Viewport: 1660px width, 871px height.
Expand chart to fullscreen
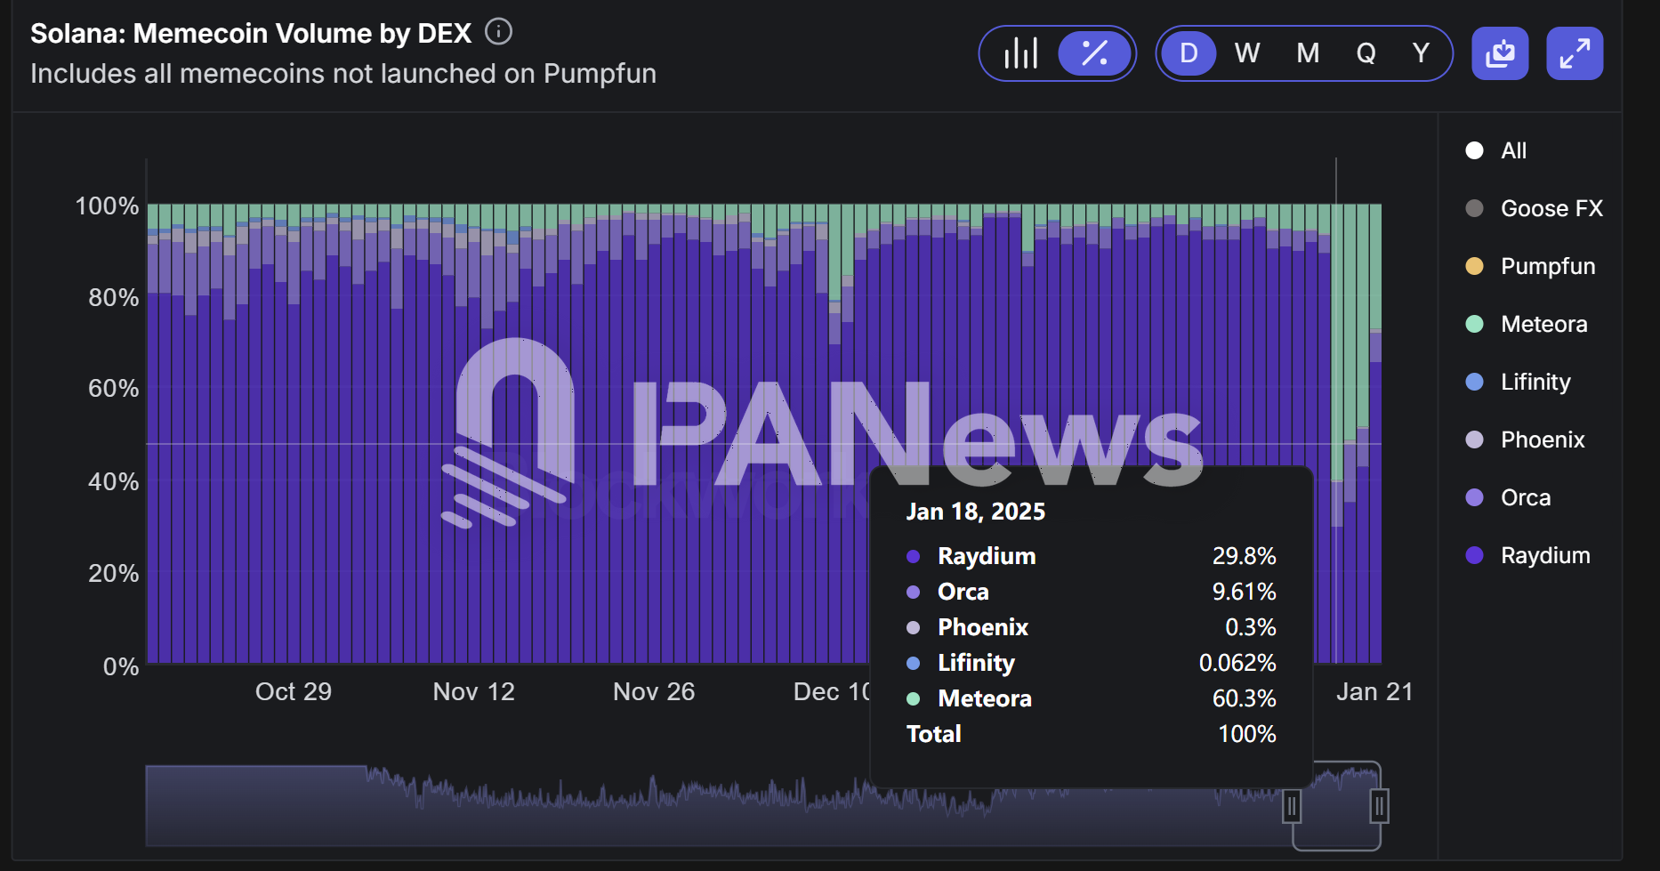pyautogui.click(x=1575, y=53)
